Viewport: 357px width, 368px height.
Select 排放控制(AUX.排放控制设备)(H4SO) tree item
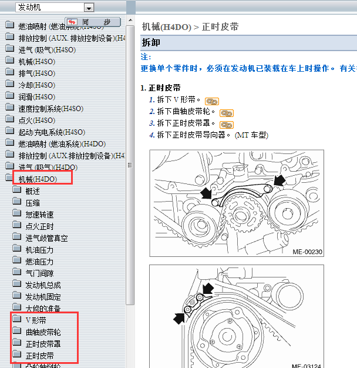pyautogui.click(x=72, y=38)
